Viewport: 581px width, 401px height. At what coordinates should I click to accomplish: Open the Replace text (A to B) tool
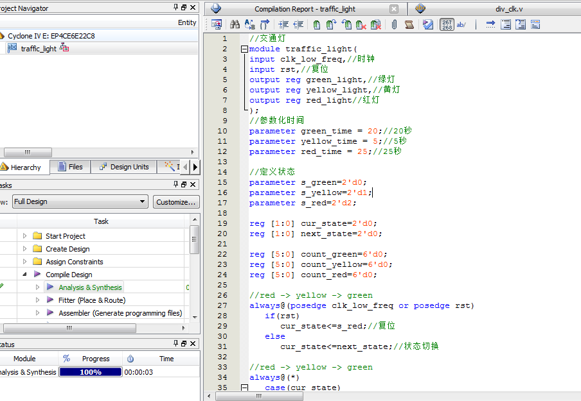250,24
